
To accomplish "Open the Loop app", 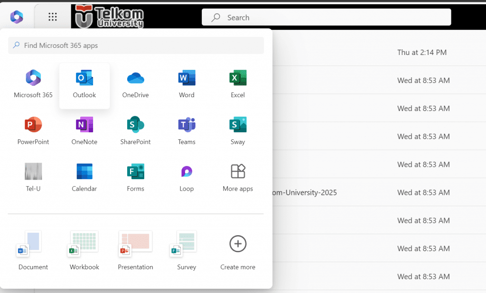I will pyautogui.click(x=187, y=179).
